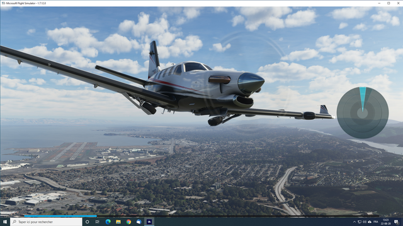
Task: Open the OneDrive cloud tray icon
Action: [x=370, y=222]
